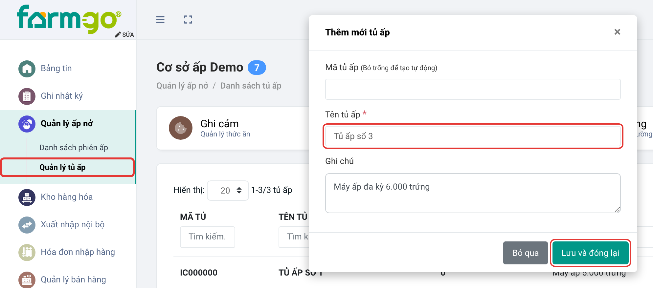653x288 pixels.
Task: Click the Ghi nhật ký clipboard icon
Action: [27, 96]
